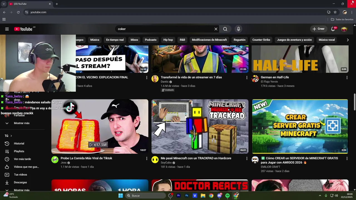356x200 pixels.
Task: Open the Chrome apps grid shortcut
Action: tap(4, 19)
